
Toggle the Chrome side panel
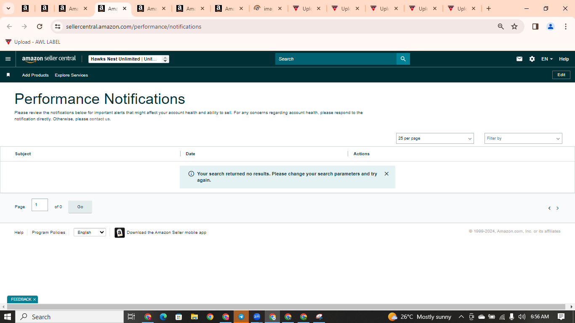pos(535,26)
